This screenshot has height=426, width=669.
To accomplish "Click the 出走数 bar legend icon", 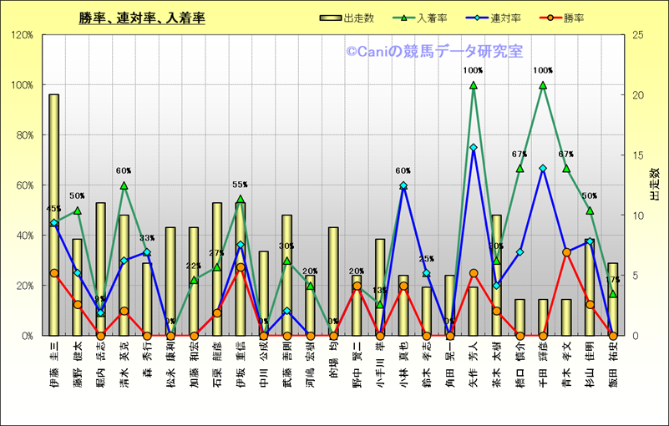I will click(332, 18).
